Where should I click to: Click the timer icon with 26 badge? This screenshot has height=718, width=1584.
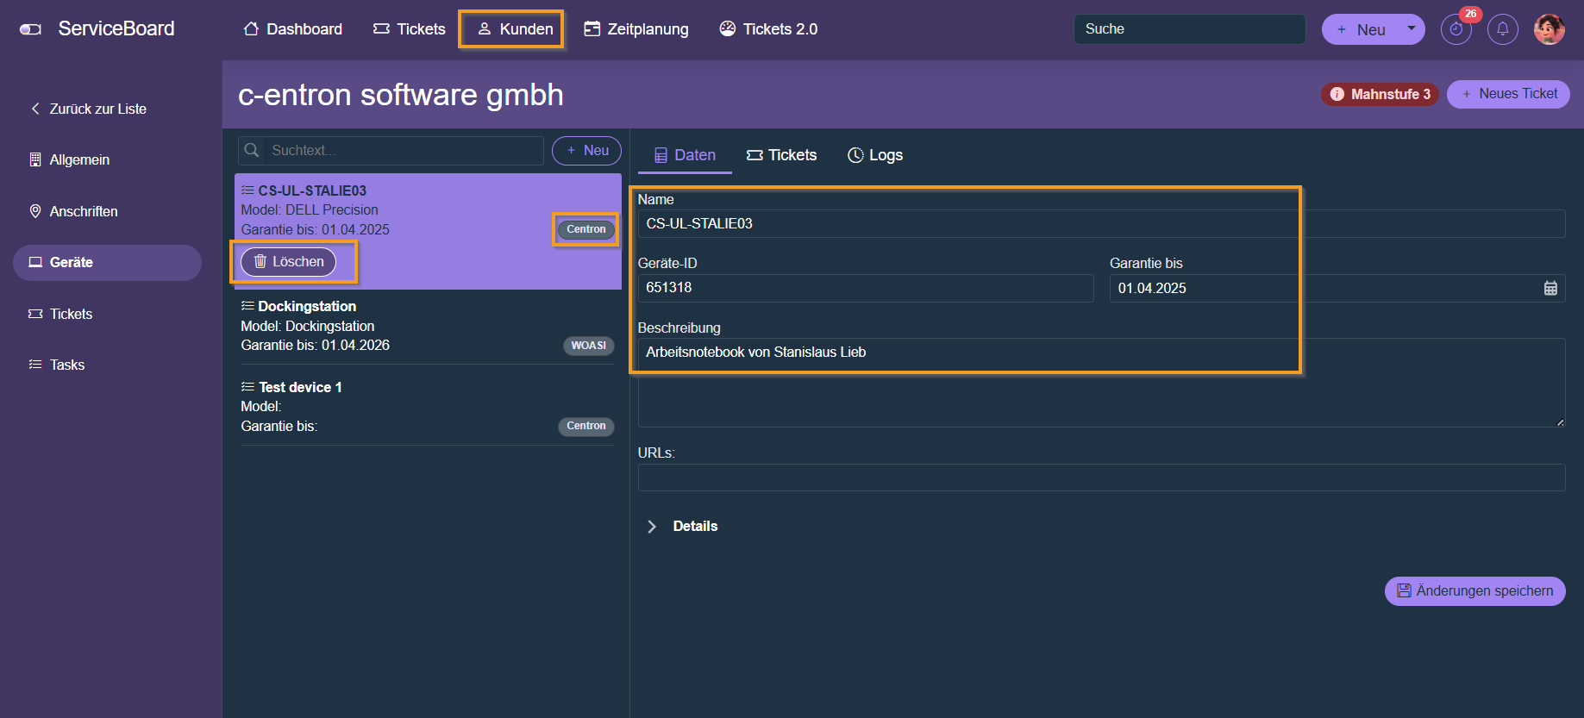point(1456,29)
